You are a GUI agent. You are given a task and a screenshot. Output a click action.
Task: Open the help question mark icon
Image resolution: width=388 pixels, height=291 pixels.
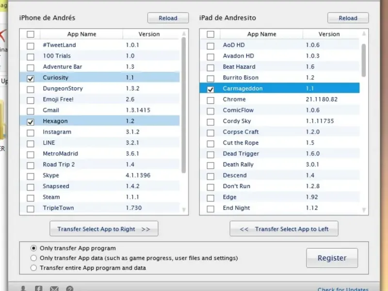click(x=70, y=289)
